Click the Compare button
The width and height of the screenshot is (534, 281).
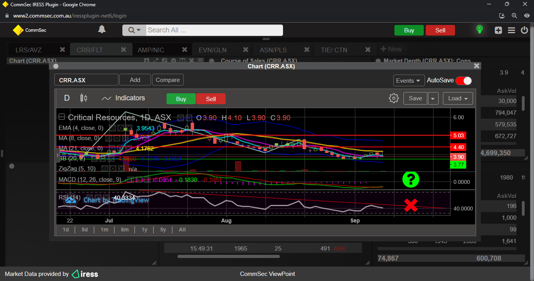168,80
